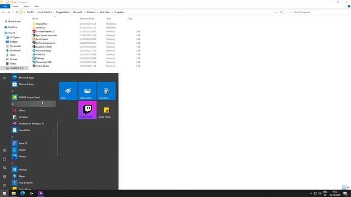Open Settings gear in Start sidebar
The image size is (351, 197).
point(4,177)
